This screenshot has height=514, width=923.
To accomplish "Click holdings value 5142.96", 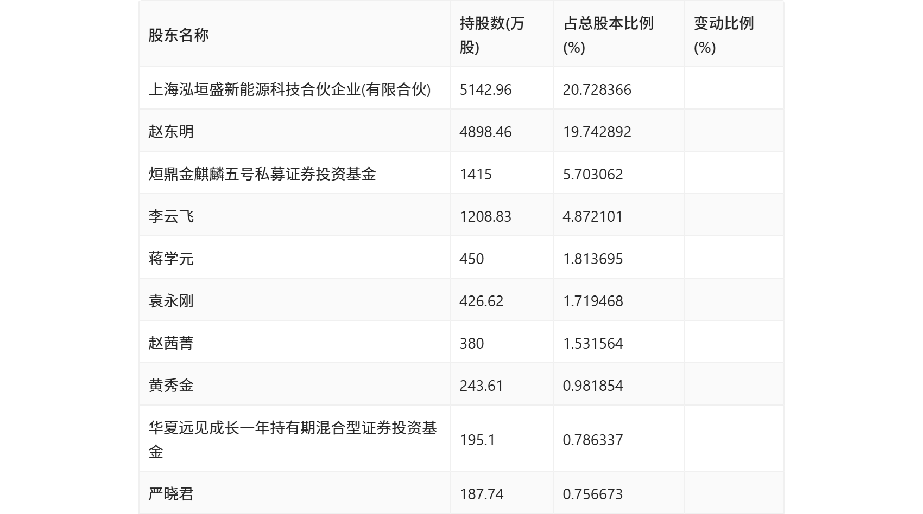I will click(x=485, y=89).
